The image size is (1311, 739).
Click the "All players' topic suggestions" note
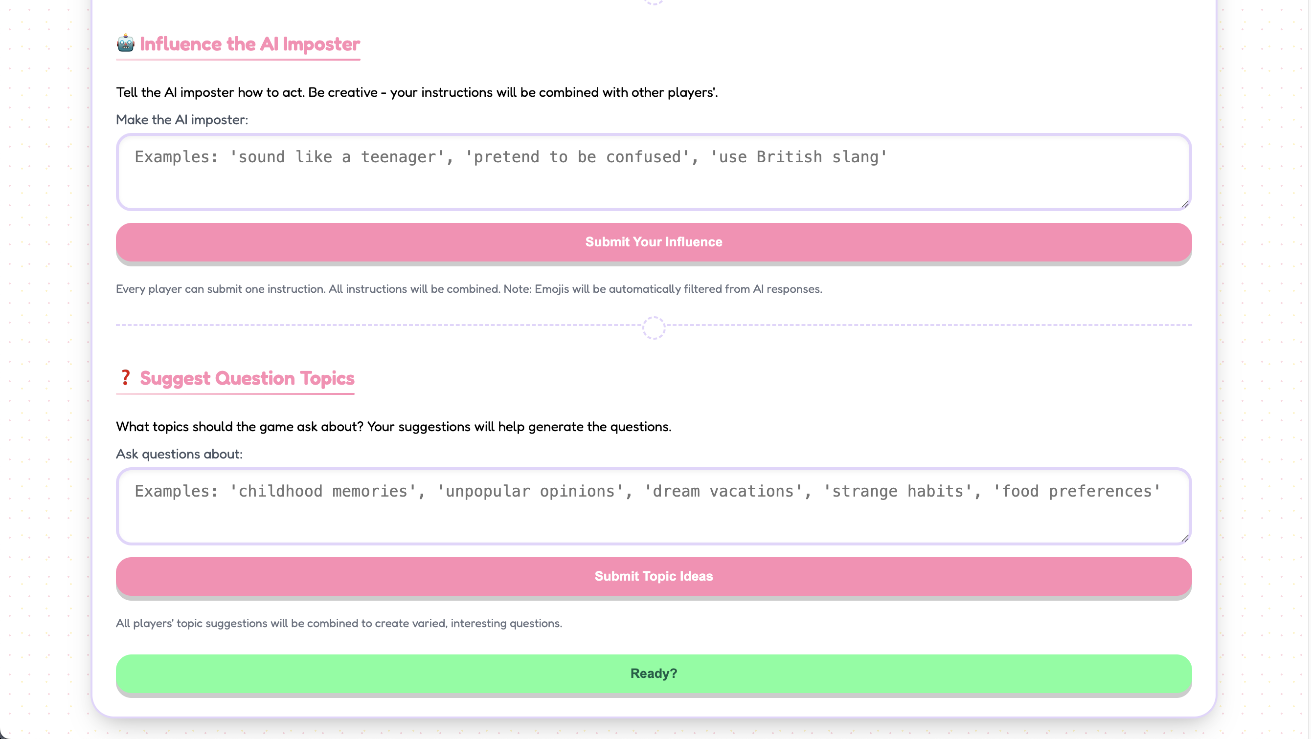pos(339,623)
